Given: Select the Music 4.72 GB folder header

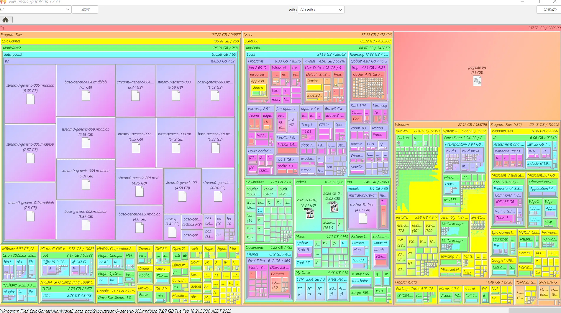Looking at the screenshot, I should 322,236.
